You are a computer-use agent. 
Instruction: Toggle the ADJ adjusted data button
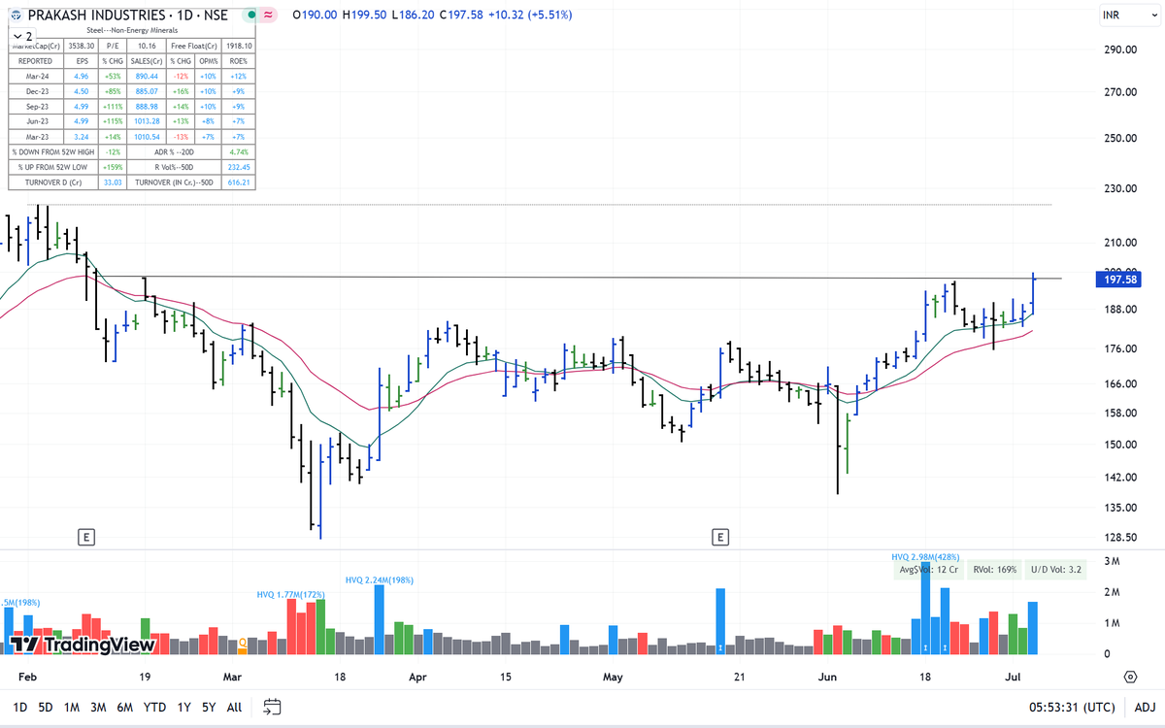[1144, 708]
